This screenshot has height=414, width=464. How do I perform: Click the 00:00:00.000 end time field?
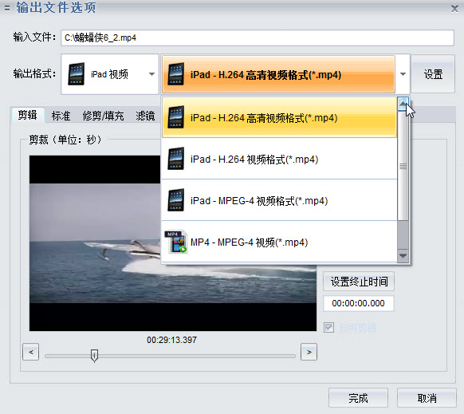(358, 303)
